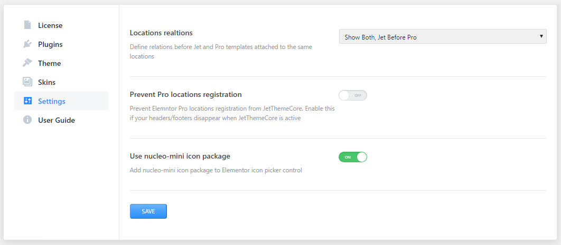This screenshot has height=245, width=561.
Task: Click the dropdown arrow beside Show Both
Action: [541, 36]
